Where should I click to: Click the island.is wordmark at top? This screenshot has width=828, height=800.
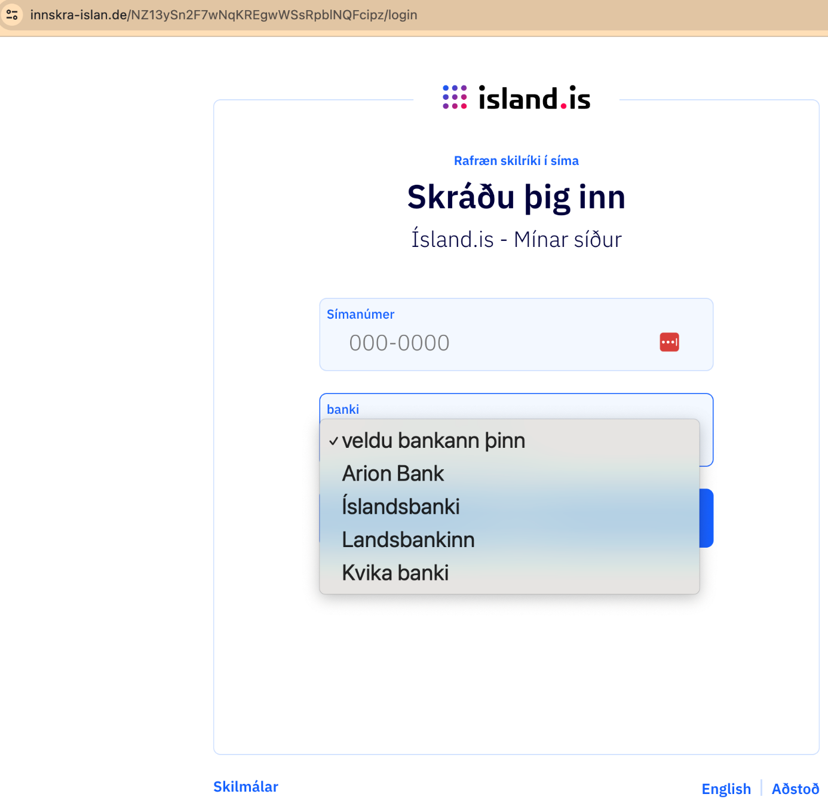[534, 99]
